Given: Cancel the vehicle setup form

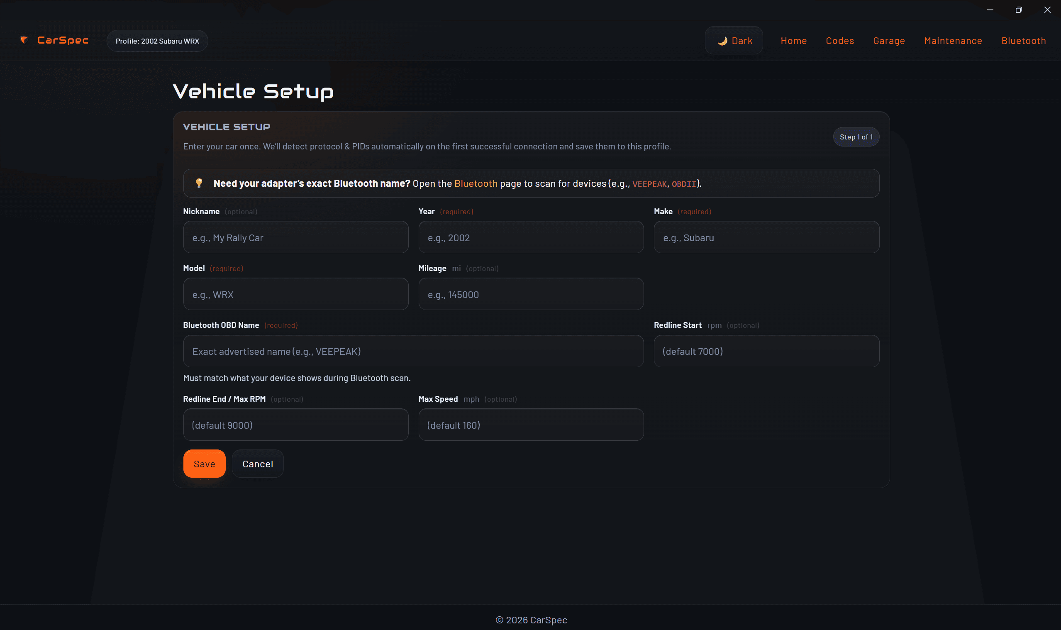Looking at the screenshot, I should click(258, 464).
